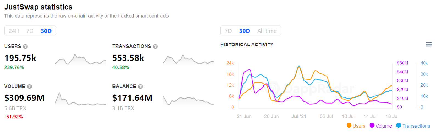Screen dimensions: 439x135
Task: Click the purple Volume legend dot
Action: click(x=372, y=125)
